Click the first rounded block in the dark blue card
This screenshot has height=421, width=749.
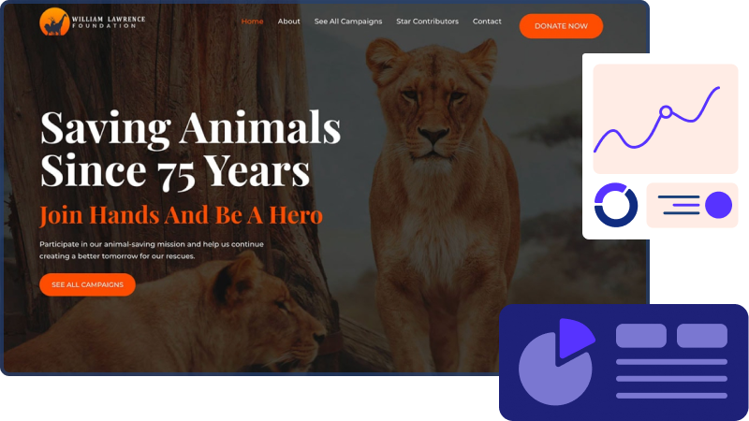(x=641, y=336)
